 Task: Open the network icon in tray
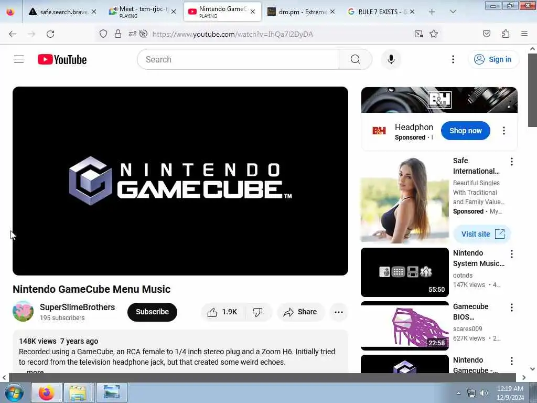point(471,393)
